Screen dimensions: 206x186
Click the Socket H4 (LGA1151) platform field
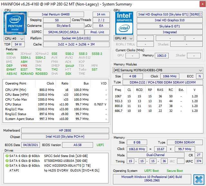76,38
